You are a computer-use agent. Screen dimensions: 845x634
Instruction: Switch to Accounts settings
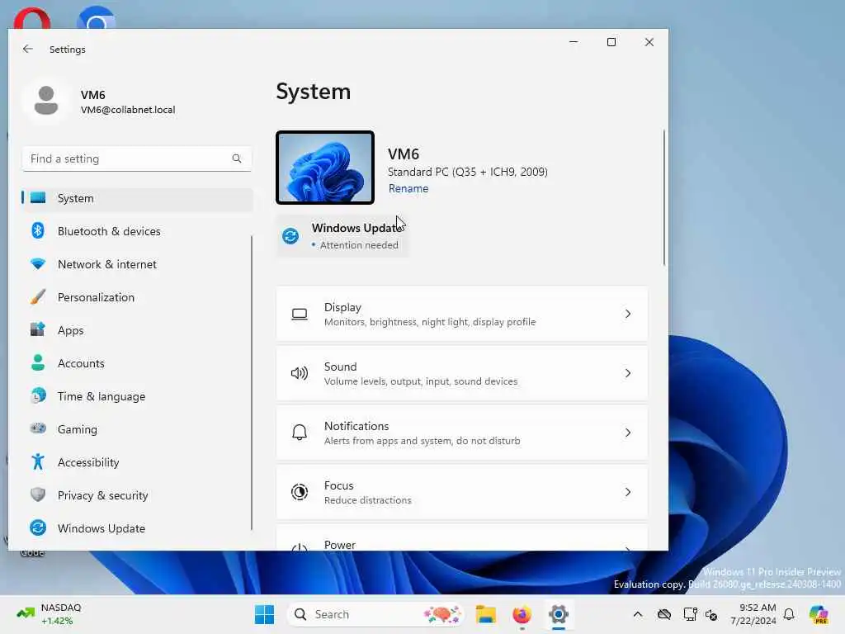(x=137, y=363)
